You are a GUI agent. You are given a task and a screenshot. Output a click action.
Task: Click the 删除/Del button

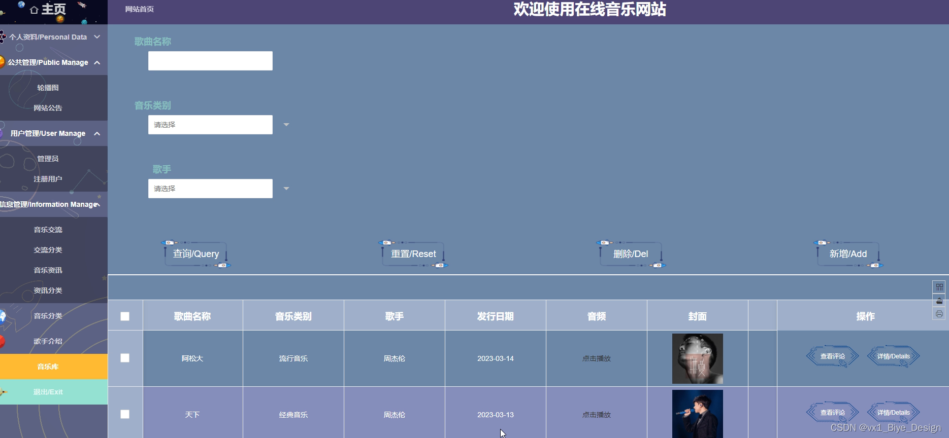pos(631,254)
